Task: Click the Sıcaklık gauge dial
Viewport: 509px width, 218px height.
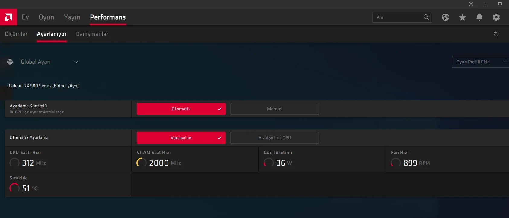Action: [14, 188]
